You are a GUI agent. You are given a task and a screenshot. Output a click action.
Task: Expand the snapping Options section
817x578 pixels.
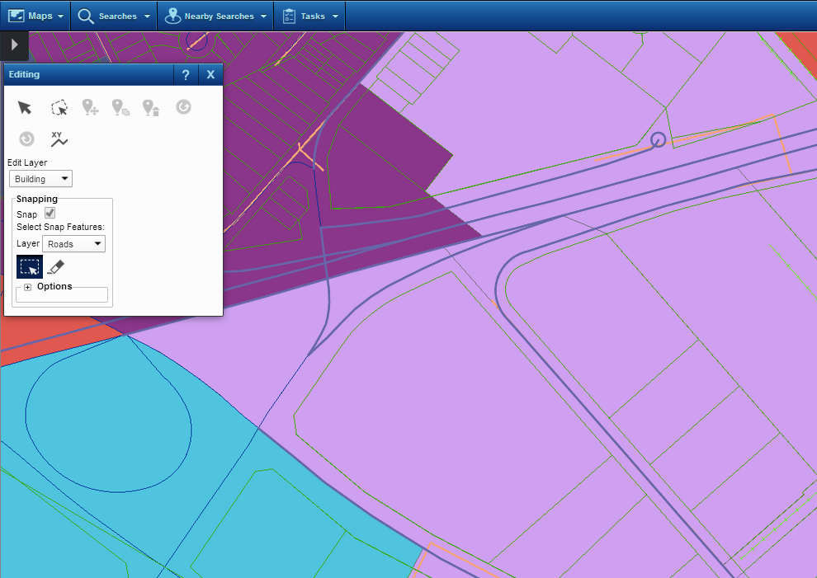(x=27, y=287)
